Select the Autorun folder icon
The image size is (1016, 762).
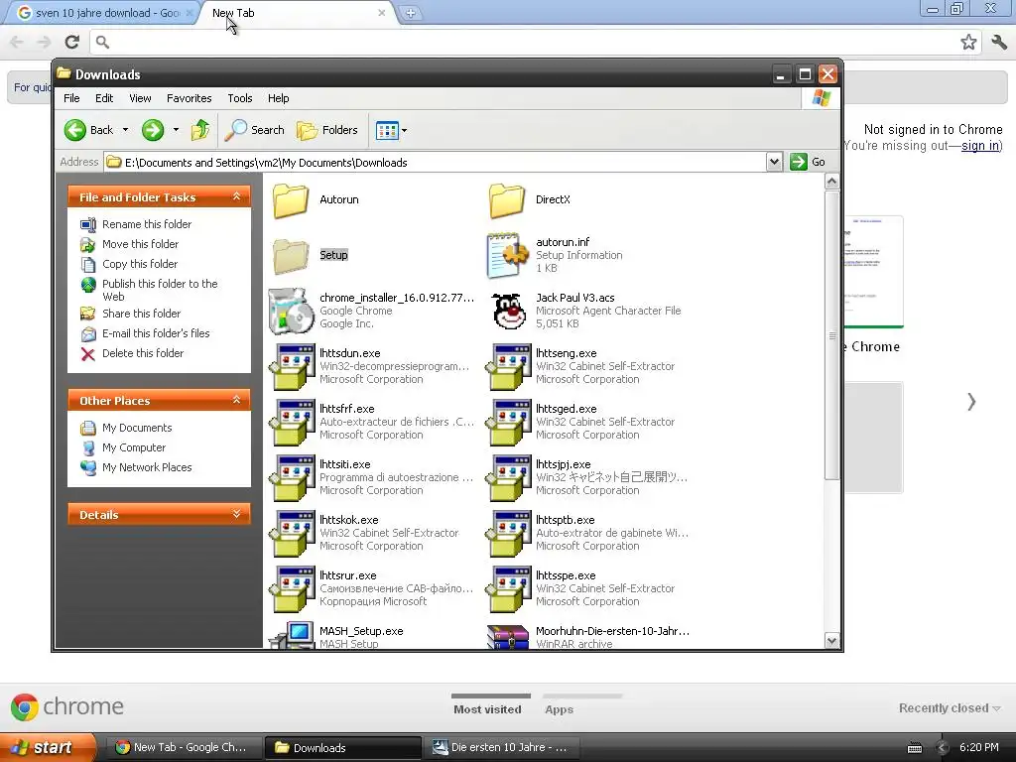click(291, 200)
